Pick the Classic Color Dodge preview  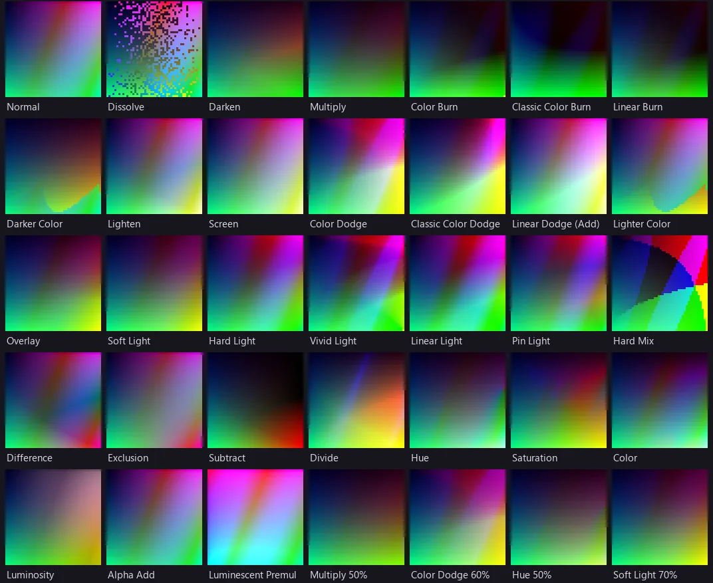(458, 166)
